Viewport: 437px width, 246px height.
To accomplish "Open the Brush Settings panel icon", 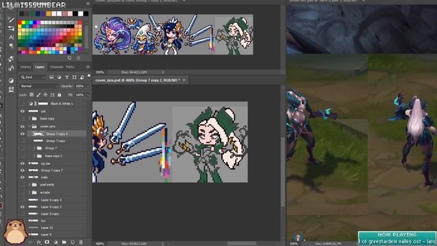I will tap(11, 20).
